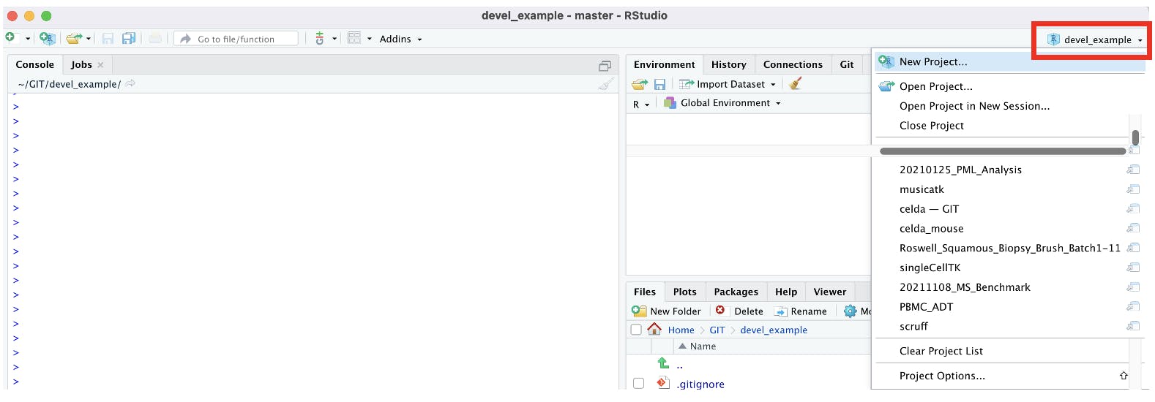Open the 20210125_PML_Analysis recent project
The width and height of the screenshot is (1155, 402).
pos(960,170)
